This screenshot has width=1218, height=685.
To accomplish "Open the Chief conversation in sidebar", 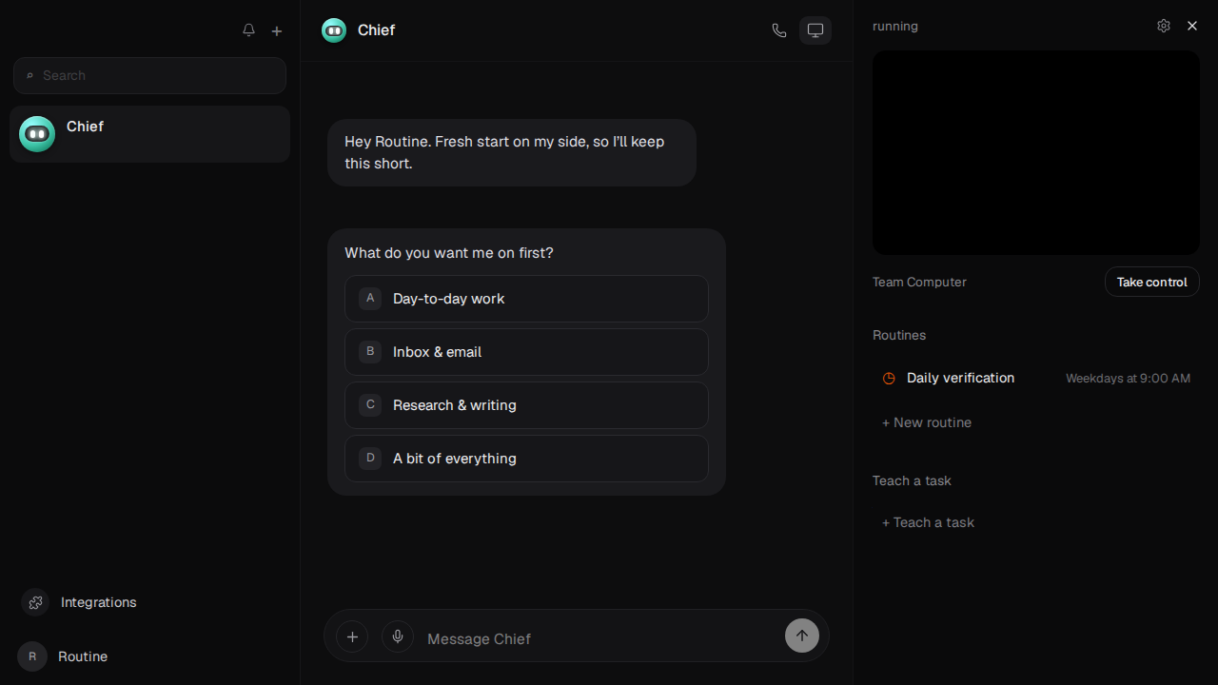I will tap(149, 134).
